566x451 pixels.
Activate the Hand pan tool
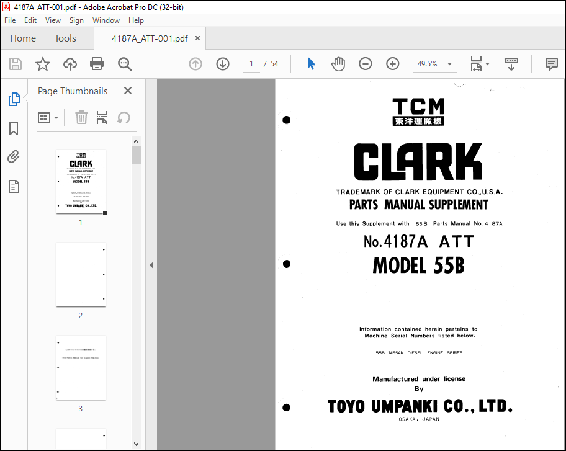[338, 64]
